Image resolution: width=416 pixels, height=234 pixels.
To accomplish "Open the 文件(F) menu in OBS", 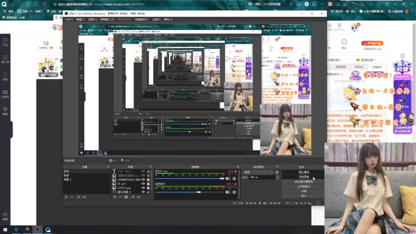I will click(x=69, y=20).
